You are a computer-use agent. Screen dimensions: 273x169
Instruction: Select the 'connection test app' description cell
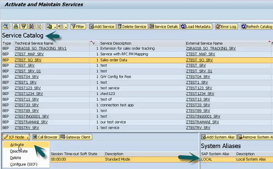click(x=142, y=105)
